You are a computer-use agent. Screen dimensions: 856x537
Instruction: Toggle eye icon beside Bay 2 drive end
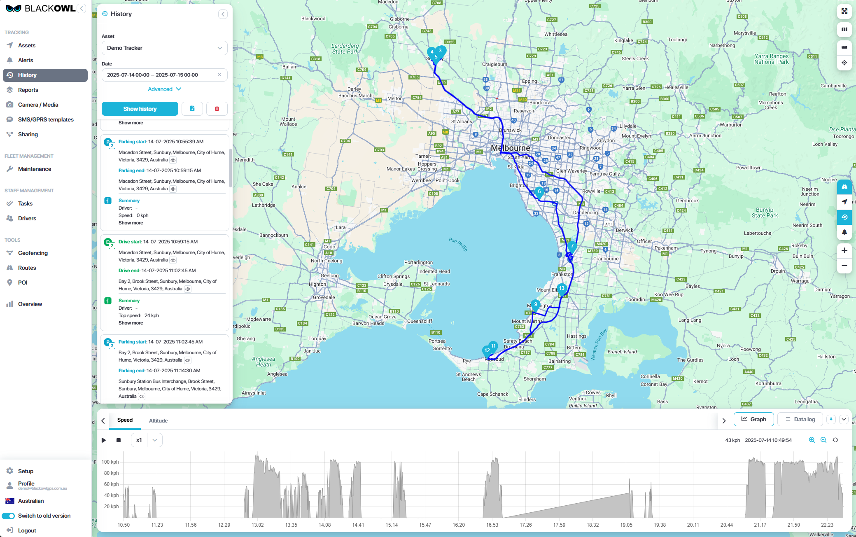(x=188, y=289)
